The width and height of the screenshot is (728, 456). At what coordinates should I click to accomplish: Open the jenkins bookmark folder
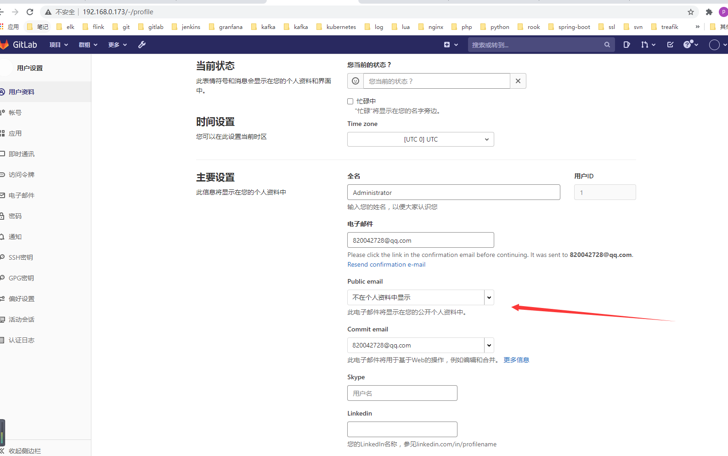pos(186,27)
